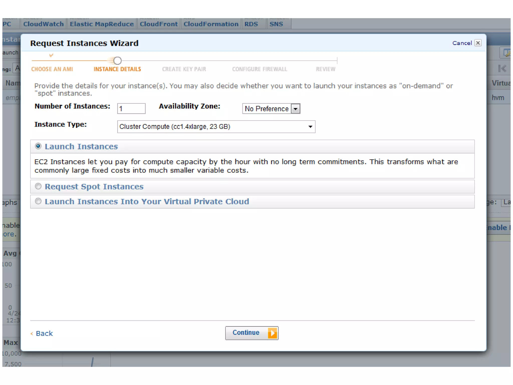The height and width of the screenshot is (385, 513).
Task: Click the first-page arrow icon behind the dialog
Action: (502, 68)
